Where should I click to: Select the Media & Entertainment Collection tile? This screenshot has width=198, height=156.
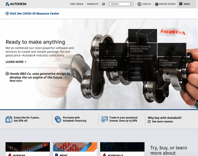172,63
